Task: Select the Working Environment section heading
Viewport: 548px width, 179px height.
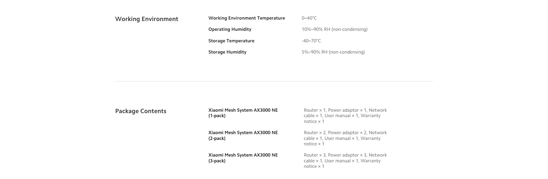Action: (147, 19)
